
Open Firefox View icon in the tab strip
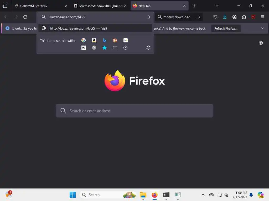point(5,6)
